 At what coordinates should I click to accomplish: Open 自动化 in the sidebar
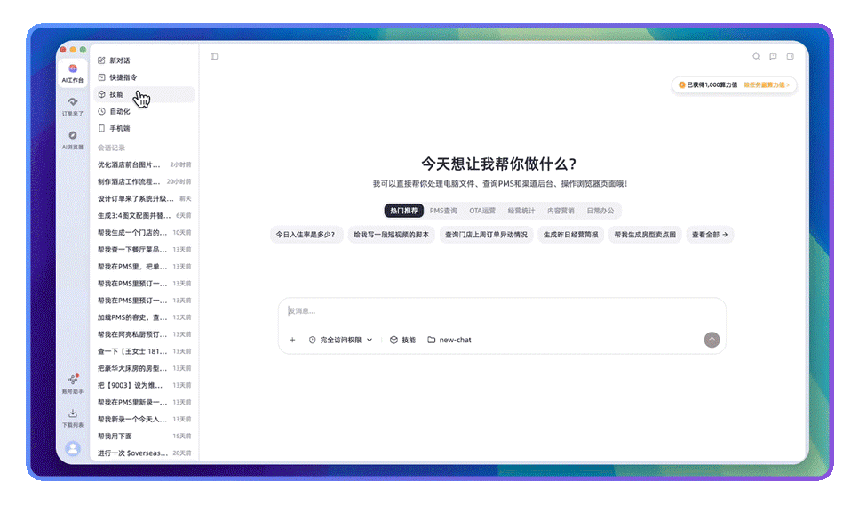144,111
